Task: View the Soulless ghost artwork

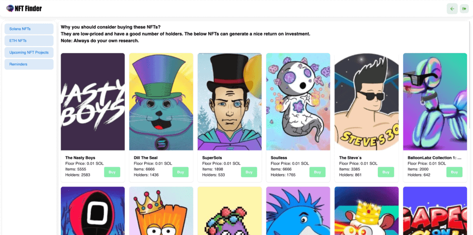Action: (x=298, y=102)
